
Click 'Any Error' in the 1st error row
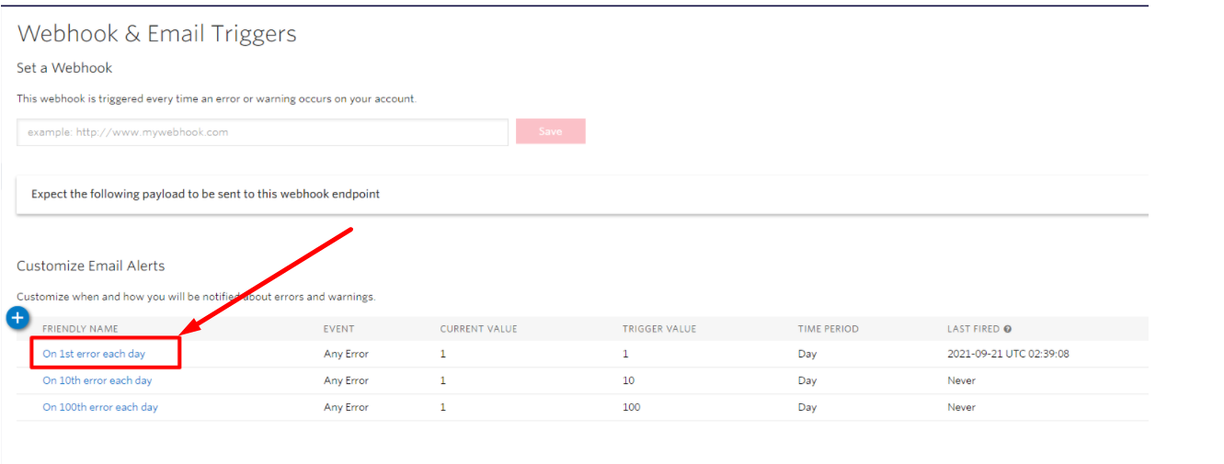coord(346,354)
